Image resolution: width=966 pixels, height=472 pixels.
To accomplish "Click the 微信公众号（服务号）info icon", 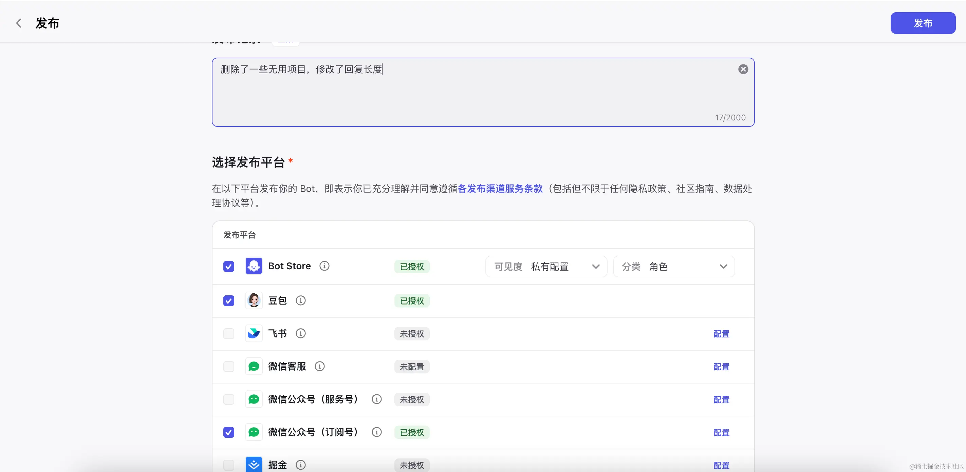I will coord(376,399).
